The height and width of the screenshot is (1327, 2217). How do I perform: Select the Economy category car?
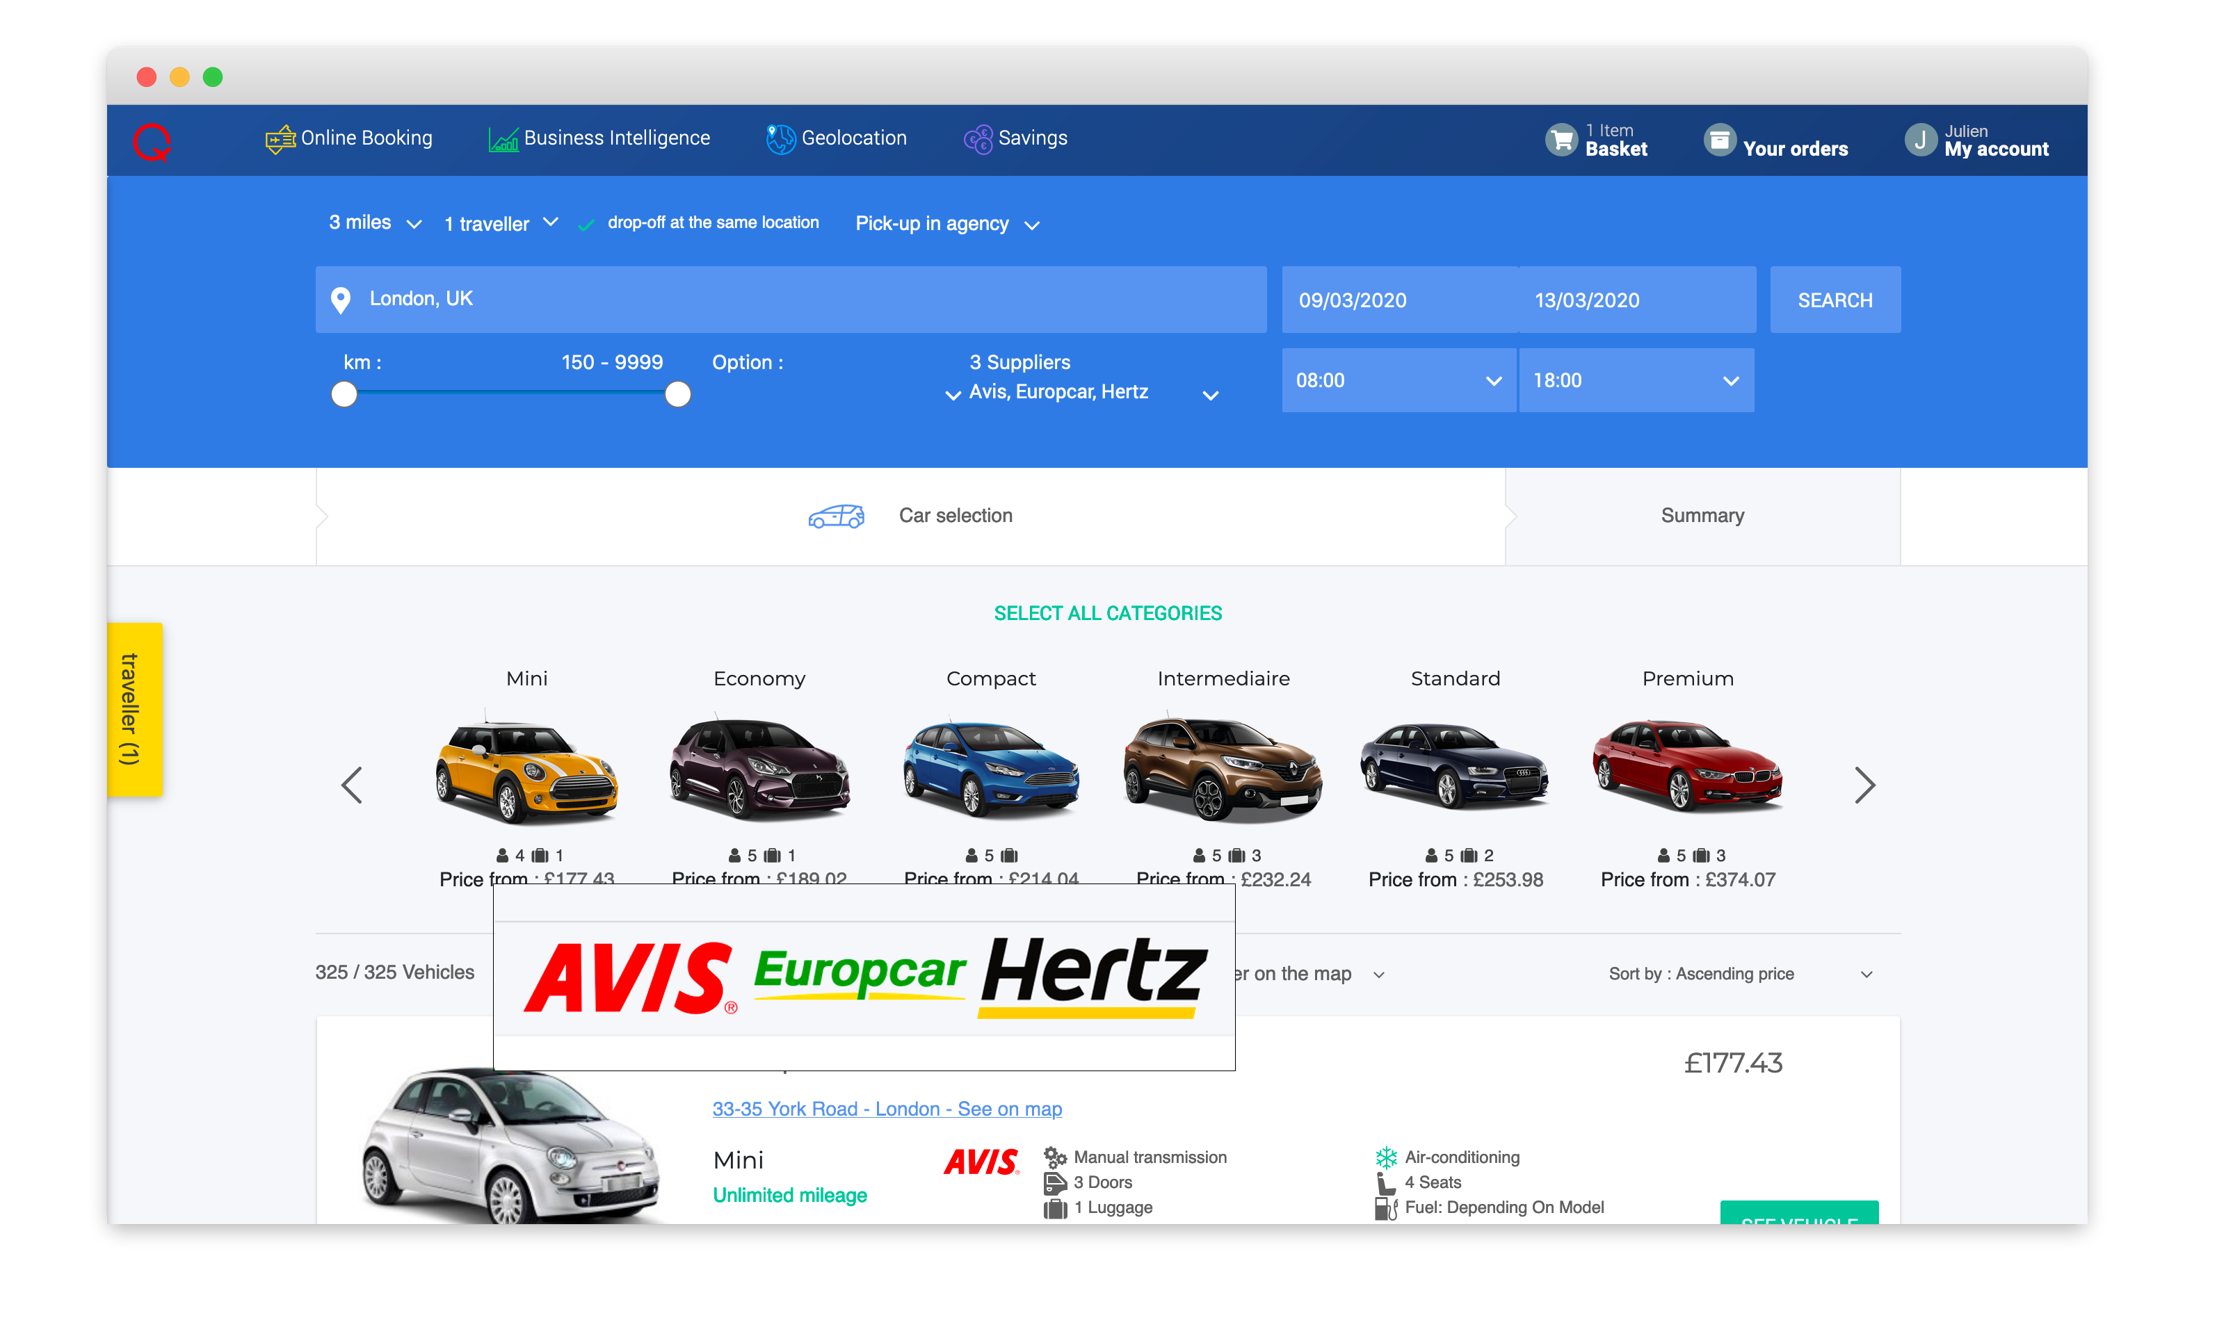759,769
